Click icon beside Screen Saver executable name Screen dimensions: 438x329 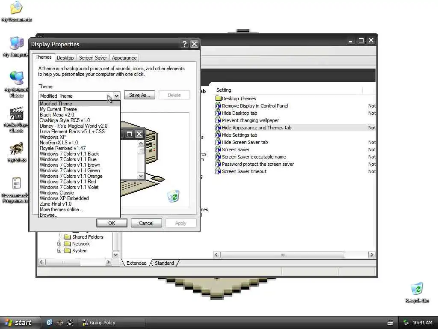pyautogui.click(x=218, y=157)
